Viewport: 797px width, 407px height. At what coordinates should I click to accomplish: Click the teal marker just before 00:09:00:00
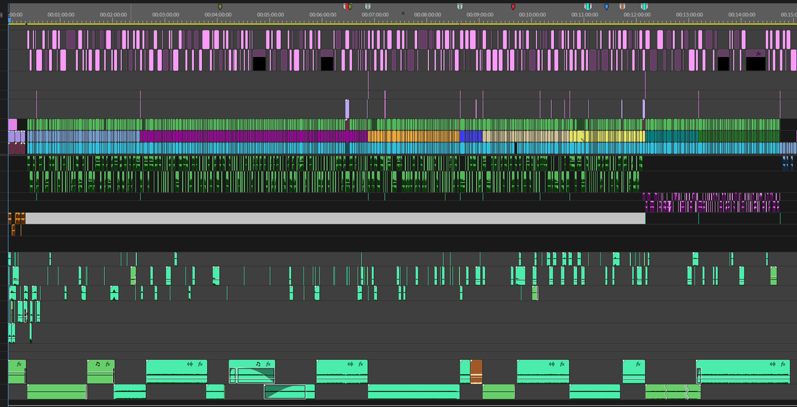pyautogui.click(x=460, y=7)
